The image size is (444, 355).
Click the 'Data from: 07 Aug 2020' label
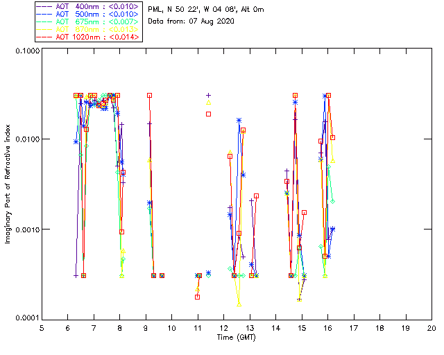coord(191,21)
